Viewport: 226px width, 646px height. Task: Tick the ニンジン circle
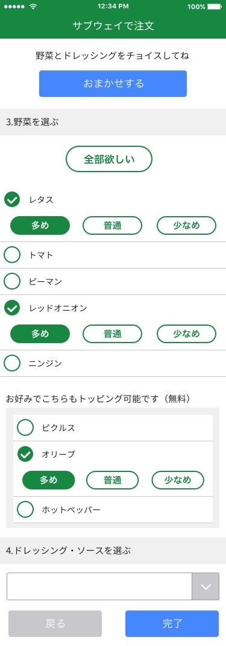click(x=12, y=363)
